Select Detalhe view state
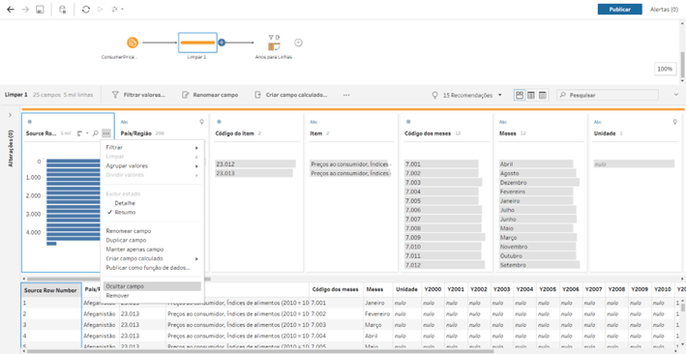Viewport: 686px width, 354px height. pos(152,203)
